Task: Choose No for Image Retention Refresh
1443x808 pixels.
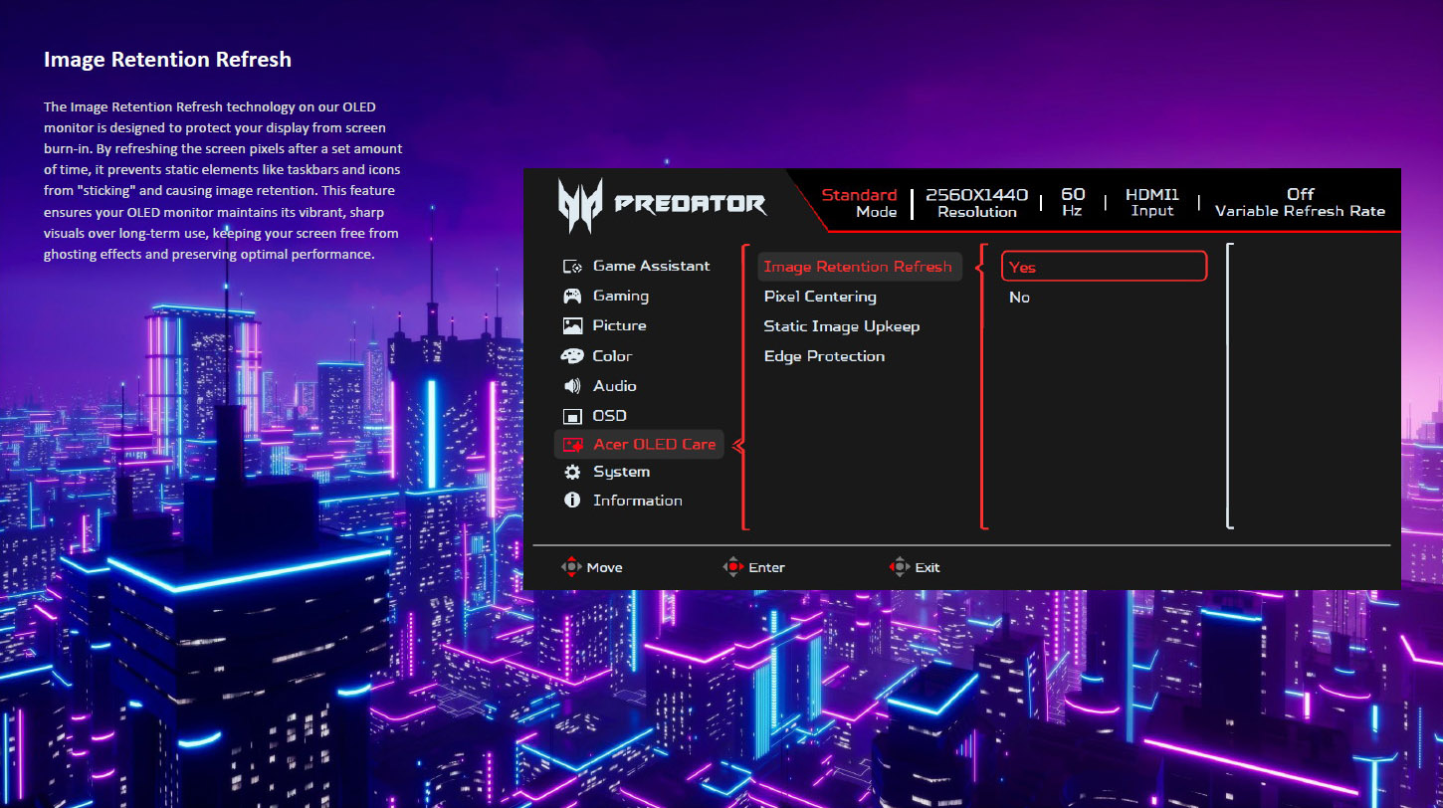Action: tap(1019, 298)
